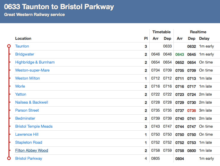Open the Bridgwater station link
Viewport: 220px width, 166px height.
click(25, 54)
